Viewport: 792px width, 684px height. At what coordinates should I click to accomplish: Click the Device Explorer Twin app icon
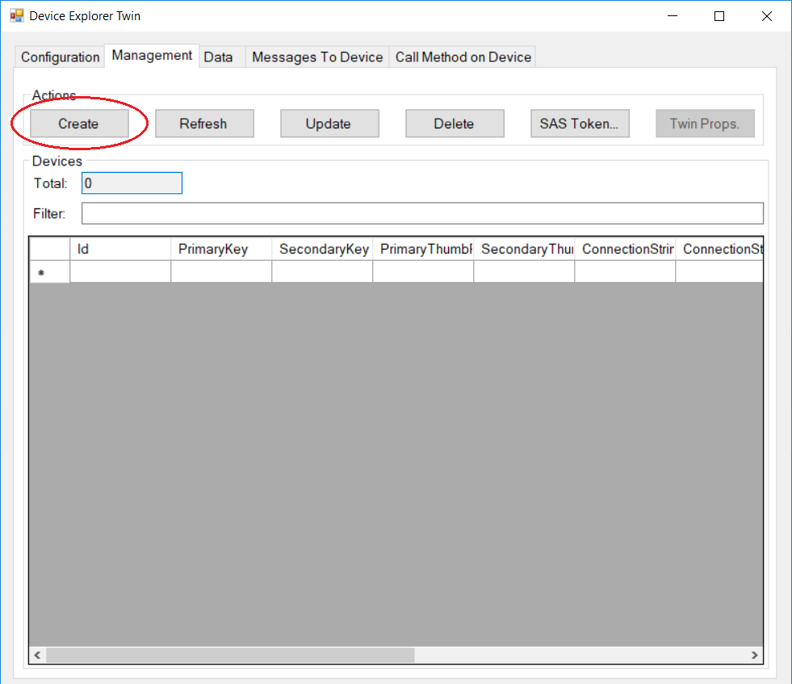[16, 16]
